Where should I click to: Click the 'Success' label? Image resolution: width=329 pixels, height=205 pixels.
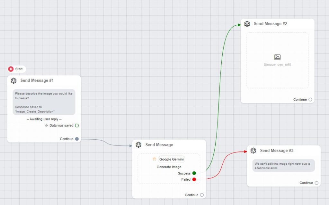pos(184,173)
